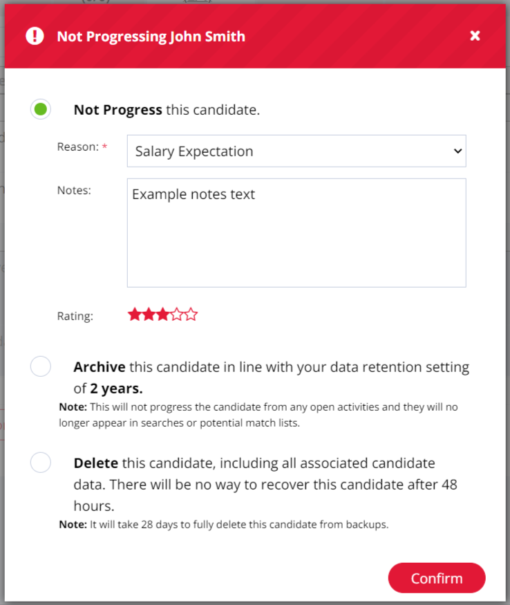Select the Not Progress option
The height and width of the screenshot is (605, 510).
40,109
